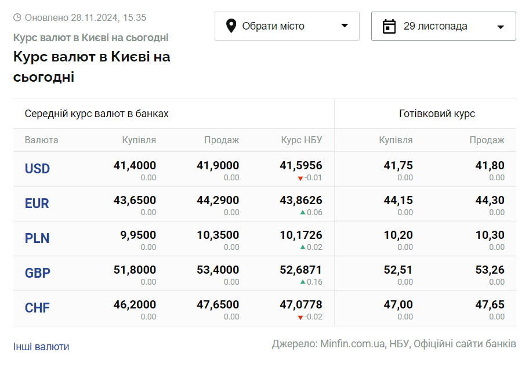Open the PLN currency link
The height and width of the screenshot is (367, 529).
(37, 238)
